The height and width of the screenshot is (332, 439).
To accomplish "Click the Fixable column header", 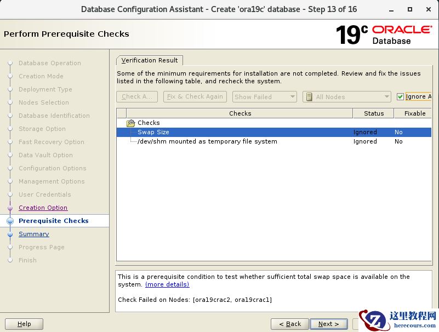I will pos(414,113).
